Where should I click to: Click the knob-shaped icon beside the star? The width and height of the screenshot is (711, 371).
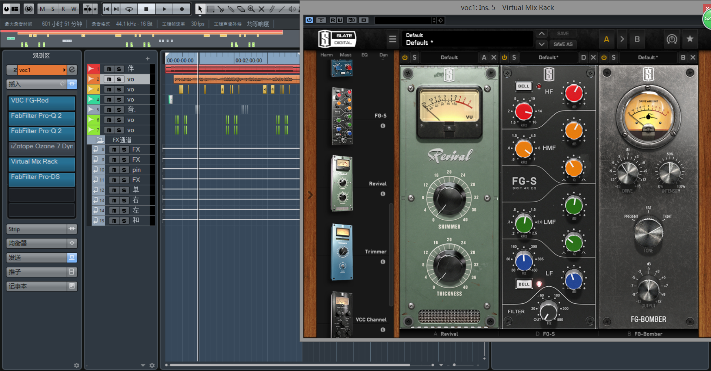click(x=672, y=39)
